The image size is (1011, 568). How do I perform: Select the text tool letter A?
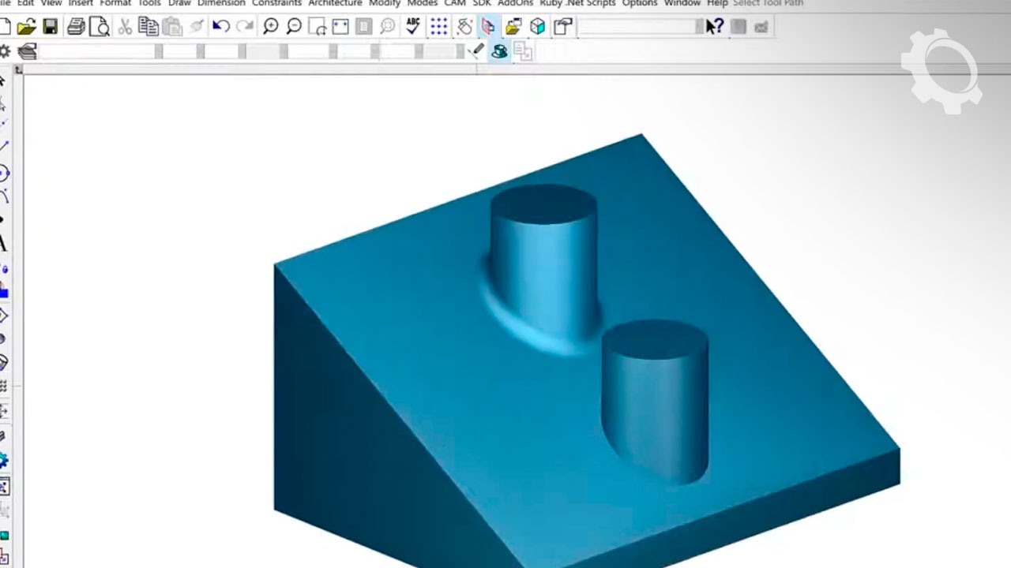point(3,244)
